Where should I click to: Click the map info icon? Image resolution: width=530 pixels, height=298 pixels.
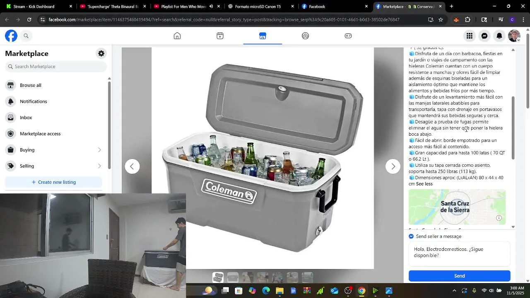(499, 218)
